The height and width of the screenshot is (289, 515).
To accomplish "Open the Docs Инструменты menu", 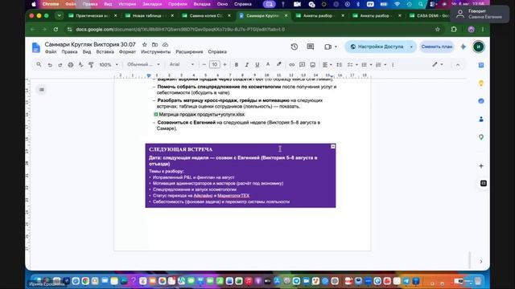I will point(155,51).
